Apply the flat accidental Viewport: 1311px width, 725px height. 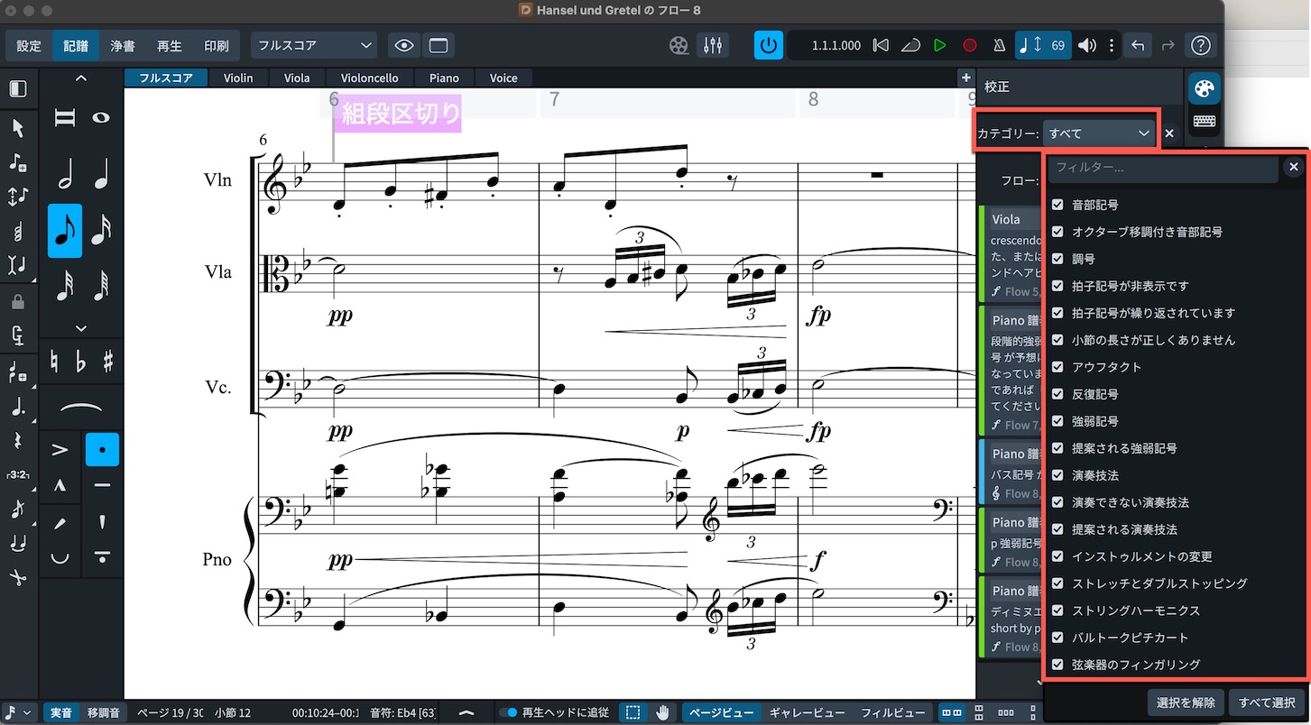pyautogui.click(x=81, y=362)
